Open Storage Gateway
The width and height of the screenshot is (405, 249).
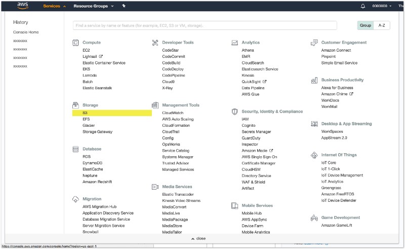97,132
